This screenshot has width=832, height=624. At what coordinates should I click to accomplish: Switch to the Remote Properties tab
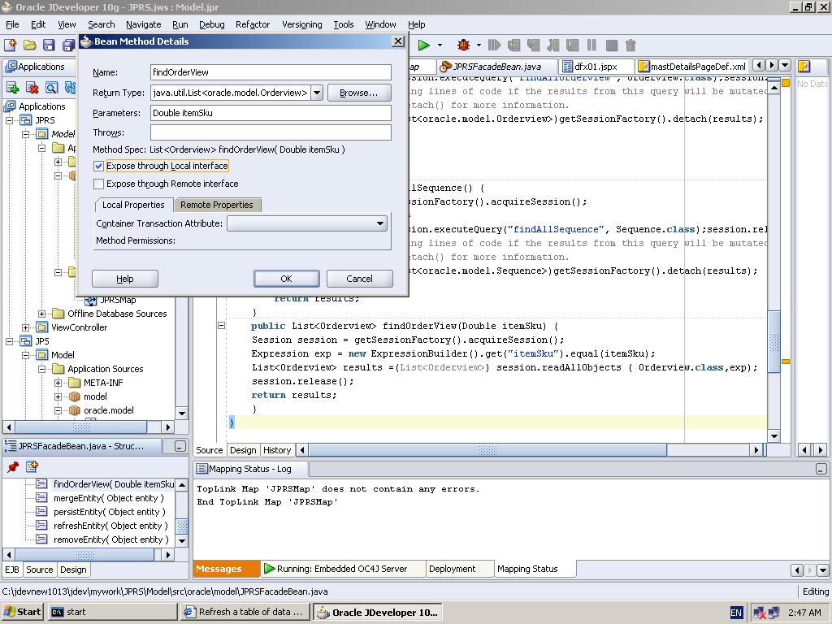[x=216, y=205]
